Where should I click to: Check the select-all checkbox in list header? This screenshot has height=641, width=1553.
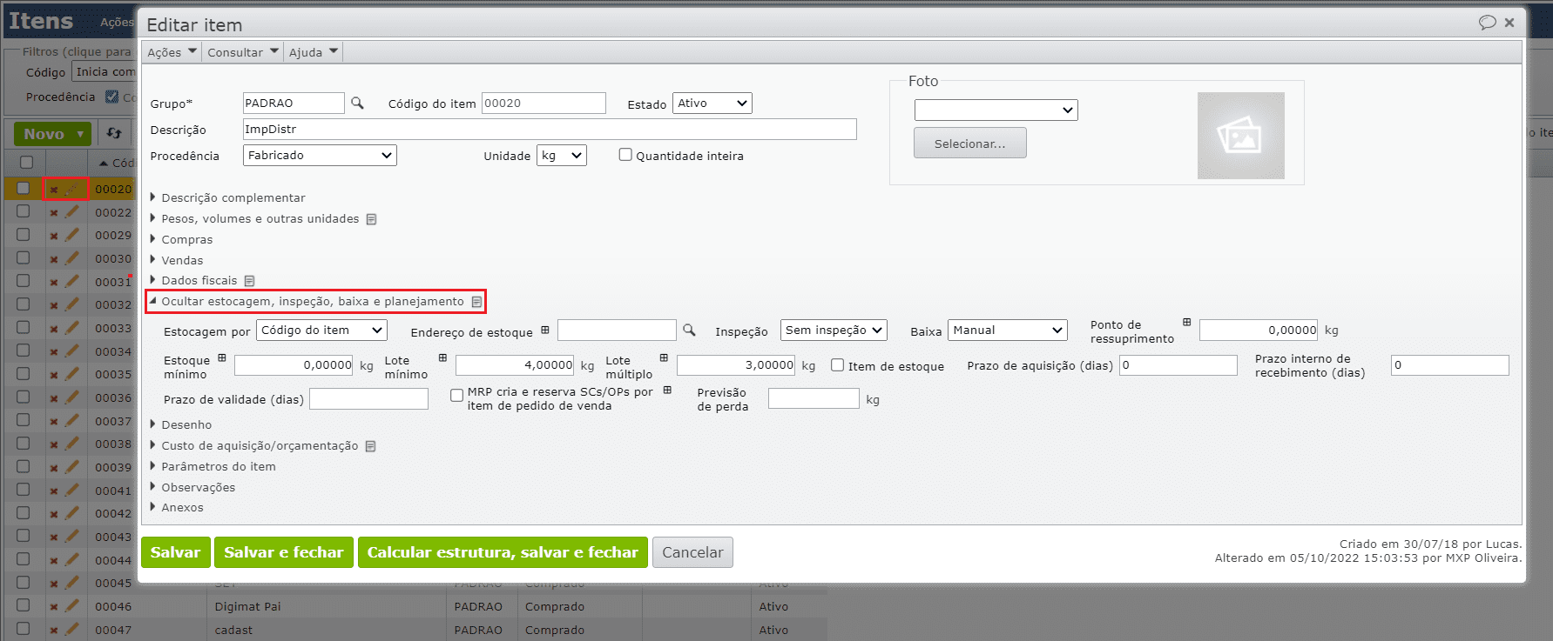[x=26, y=162]
